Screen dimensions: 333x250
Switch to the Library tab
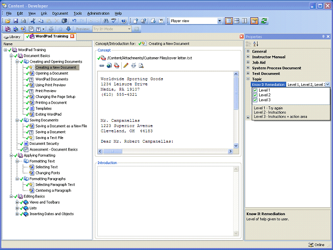click(x=12, y=36)
